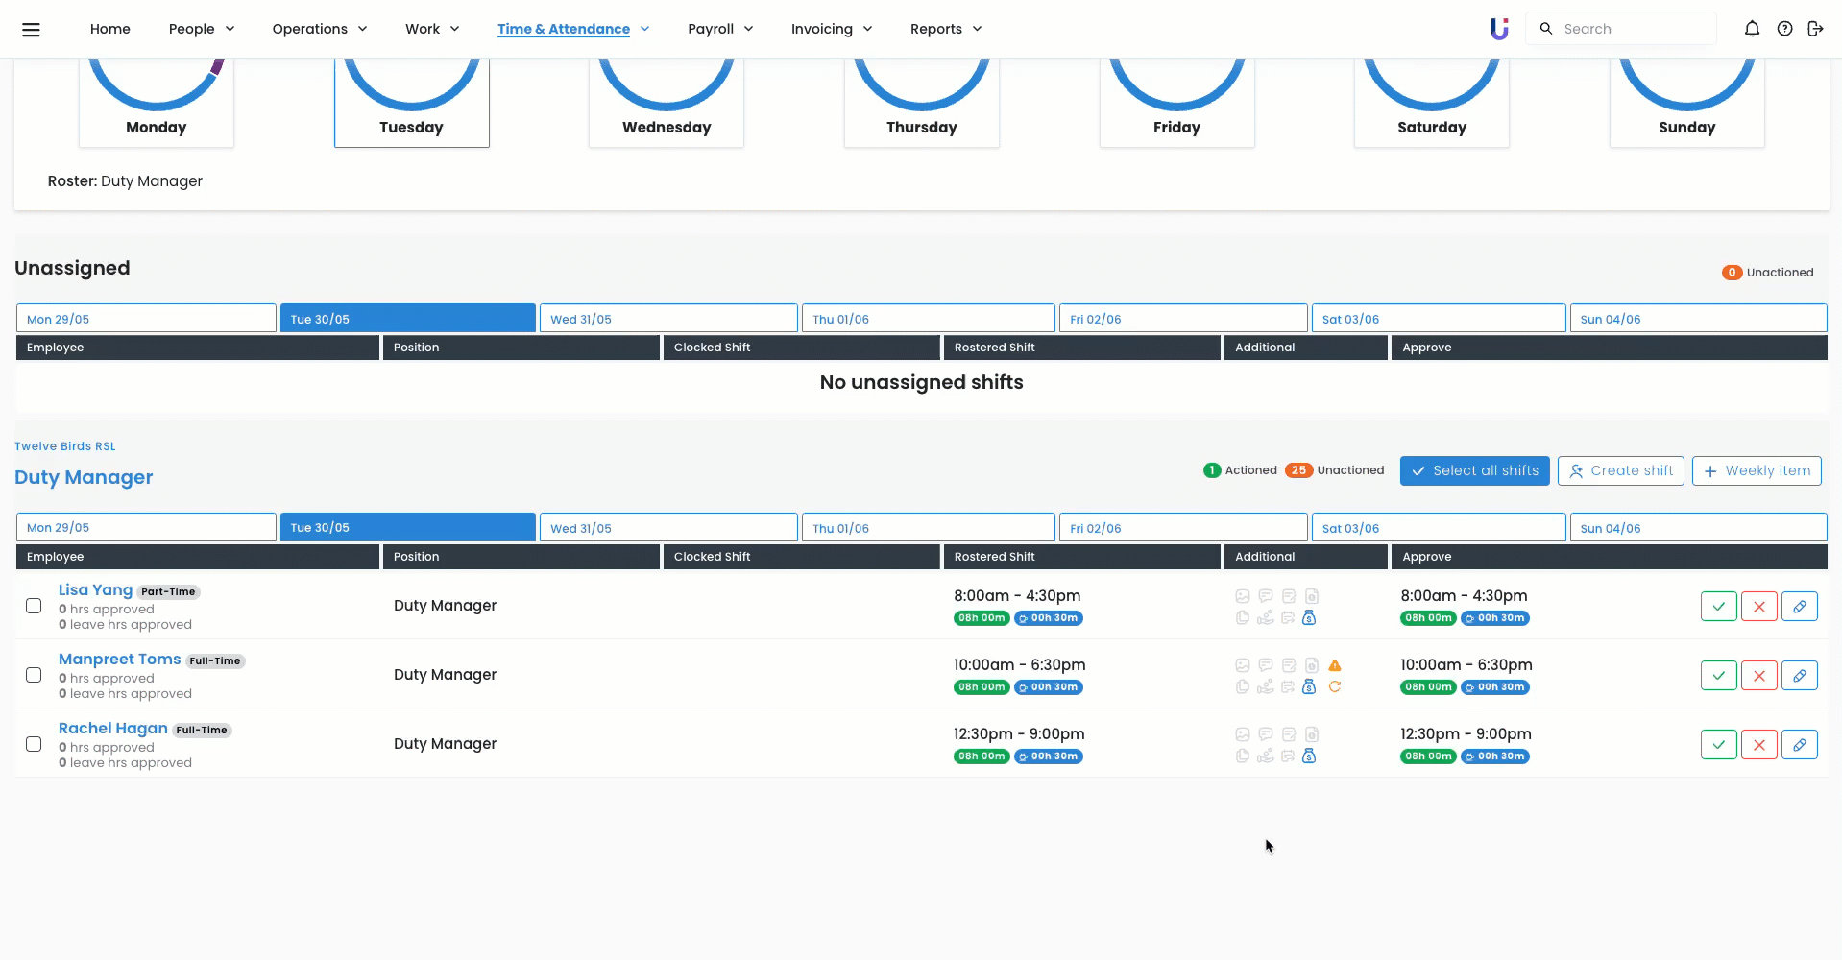Edit Rachel Hagan's shift with pencil icon
The image size is (1842, 960).
click(1799, 745)
